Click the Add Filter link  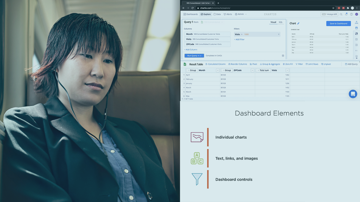(239, 40)
